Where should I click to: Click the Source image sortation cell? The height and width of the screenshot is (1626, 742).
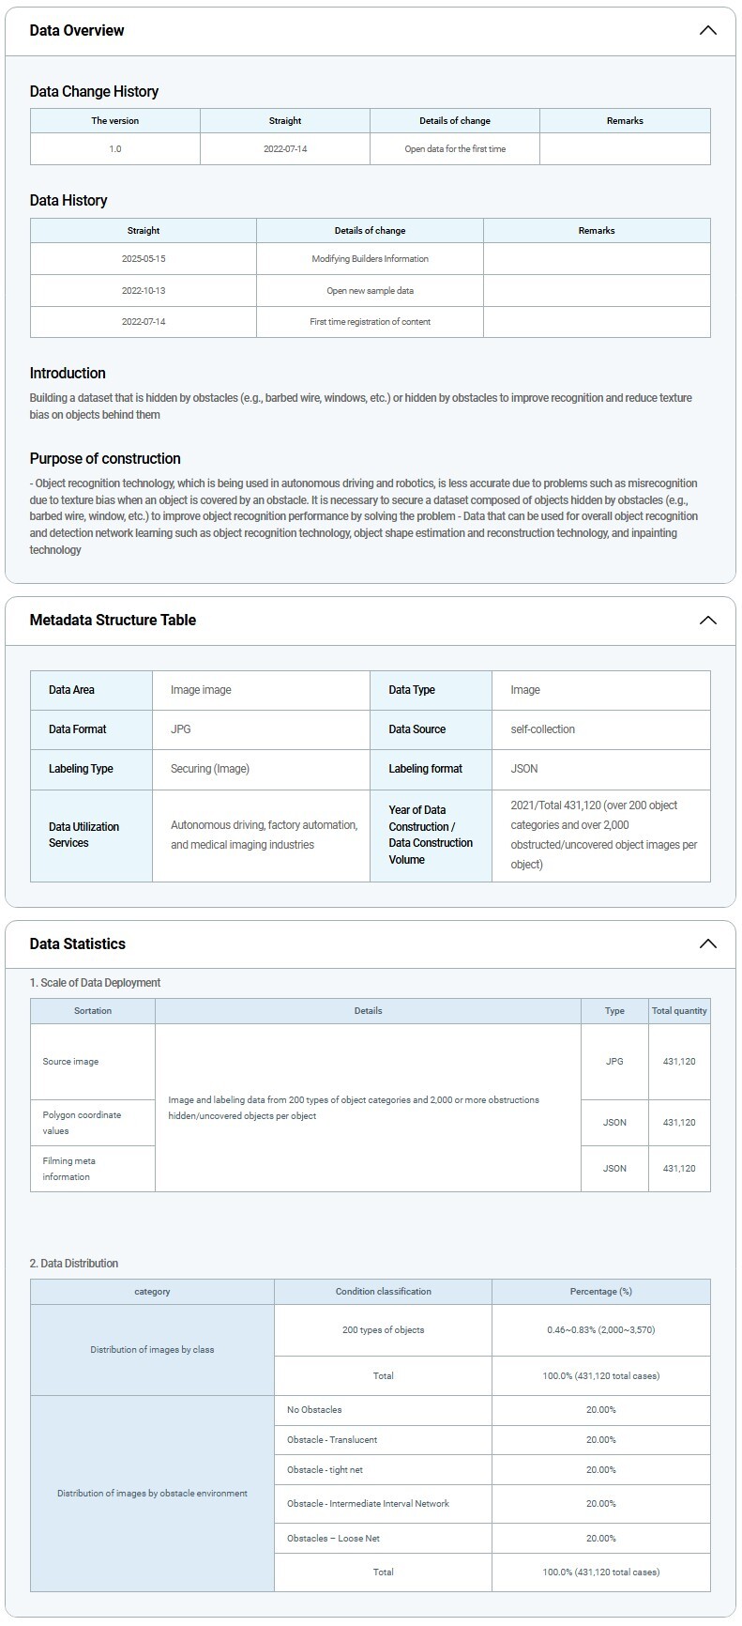click(x=70, y=1062)
